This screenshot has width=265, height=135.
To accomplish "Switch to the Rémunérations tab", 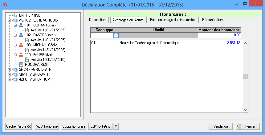I will 213,20.
